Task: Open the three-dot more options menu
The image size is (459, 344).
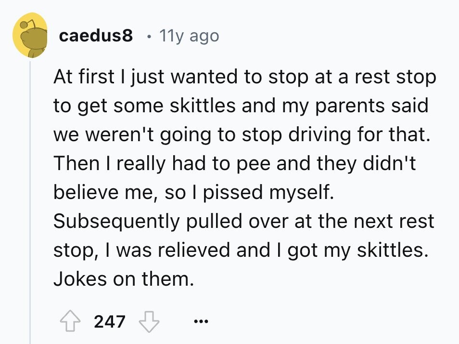Action: (201, 321)
